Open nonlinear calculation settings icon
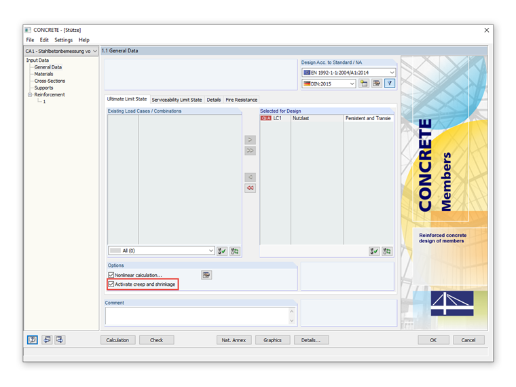The image size is (516, 387). point(206,275)
